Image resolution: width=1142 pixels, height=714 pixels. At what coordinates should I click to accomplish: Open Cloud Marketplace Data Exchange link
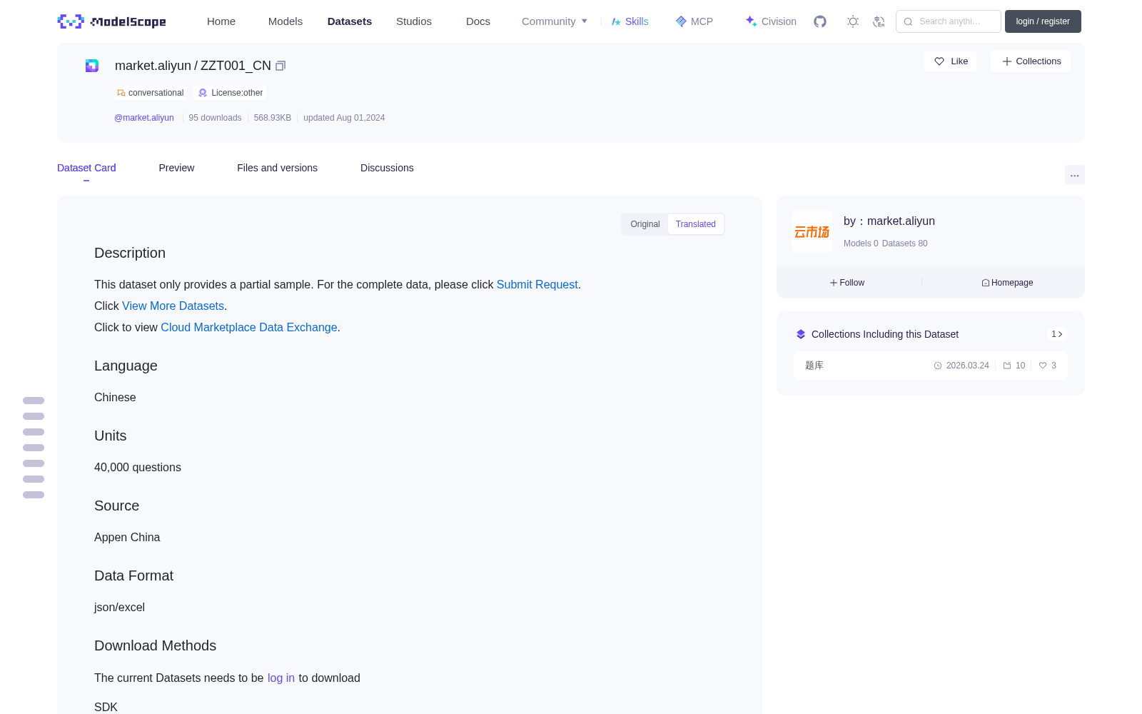tap(249, 327)
